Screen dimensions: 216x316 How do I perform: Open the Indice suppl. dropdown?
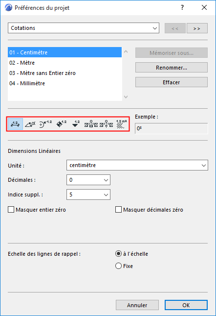88,194
